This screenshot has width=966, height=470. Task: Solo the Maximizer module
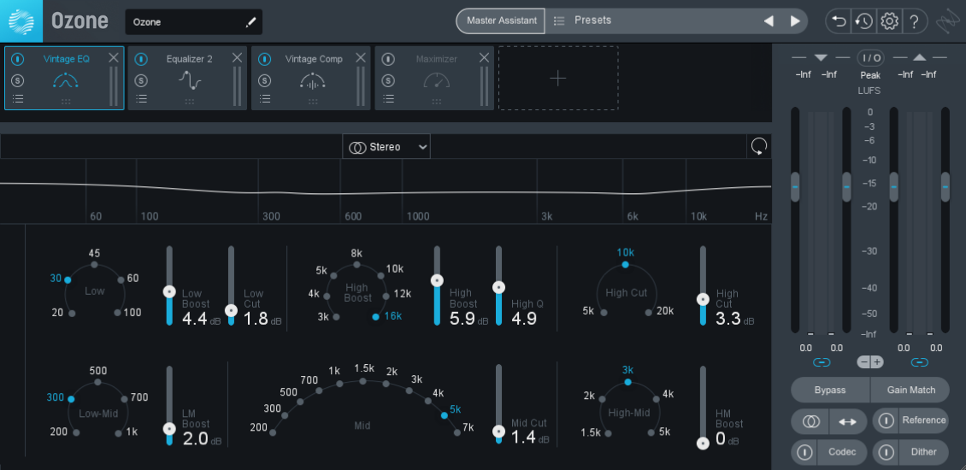pyautogui.click(x=387, y=80)
